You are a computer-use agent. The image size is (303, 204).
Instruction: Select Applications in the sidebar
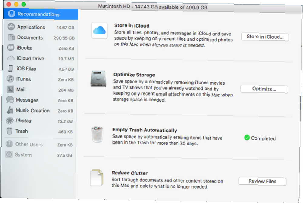tap(40, 27)
